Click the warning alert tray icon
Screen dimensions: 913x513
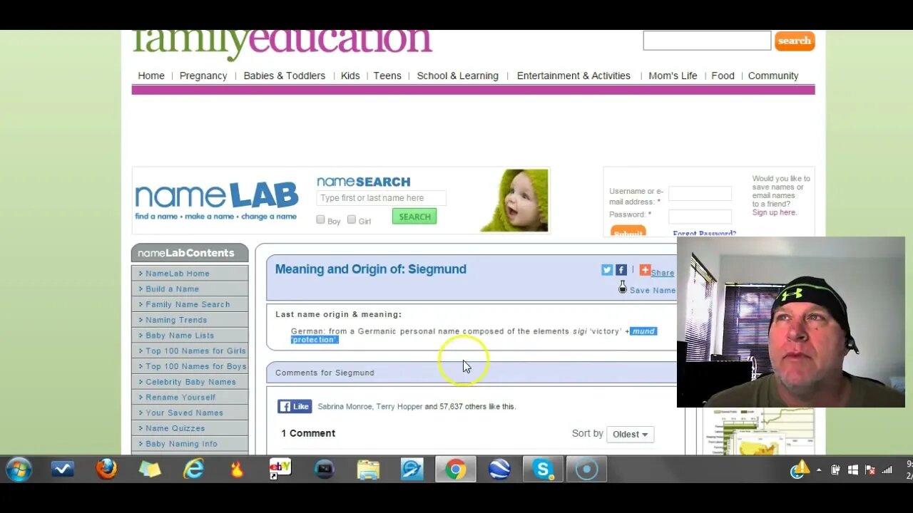pyautogui.click(x=801, y=468)
